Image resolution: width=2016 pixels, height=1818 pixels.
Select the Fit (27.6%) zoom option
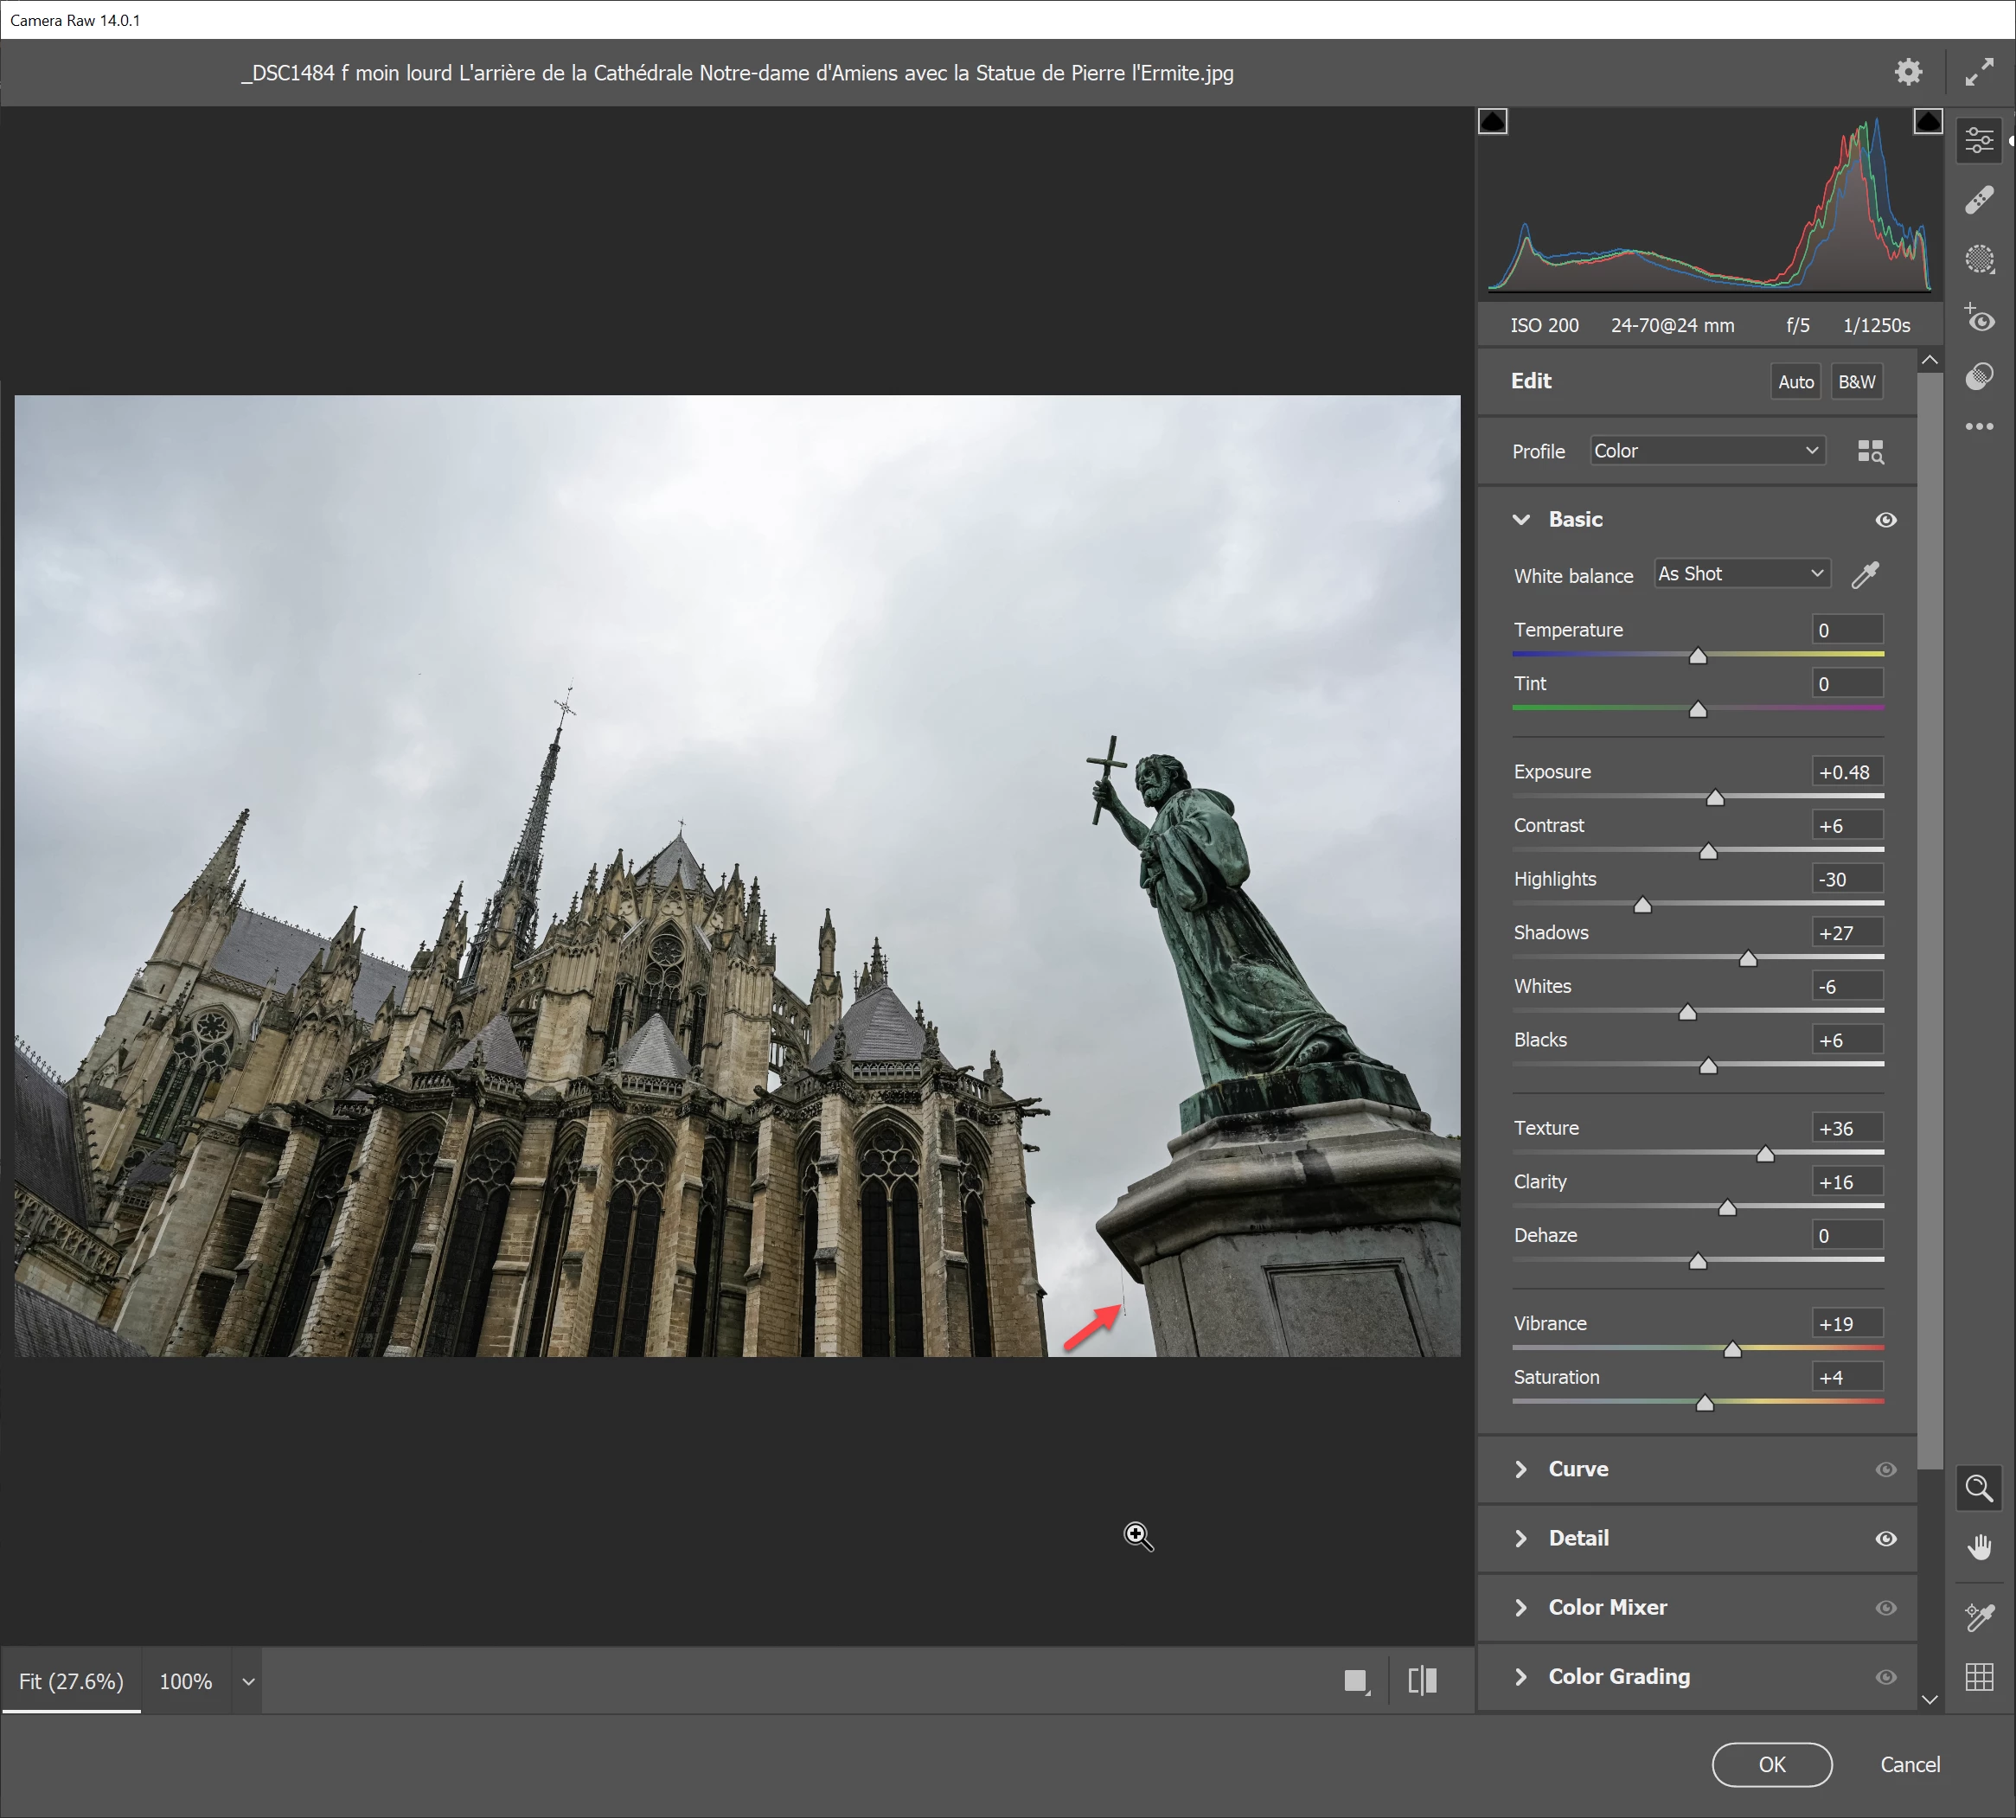point(71,1681)
